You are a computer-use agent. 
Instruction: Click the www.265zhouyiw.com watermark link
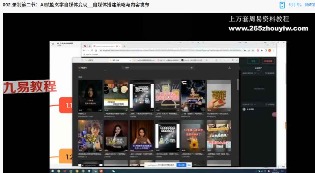coord(268,29)
